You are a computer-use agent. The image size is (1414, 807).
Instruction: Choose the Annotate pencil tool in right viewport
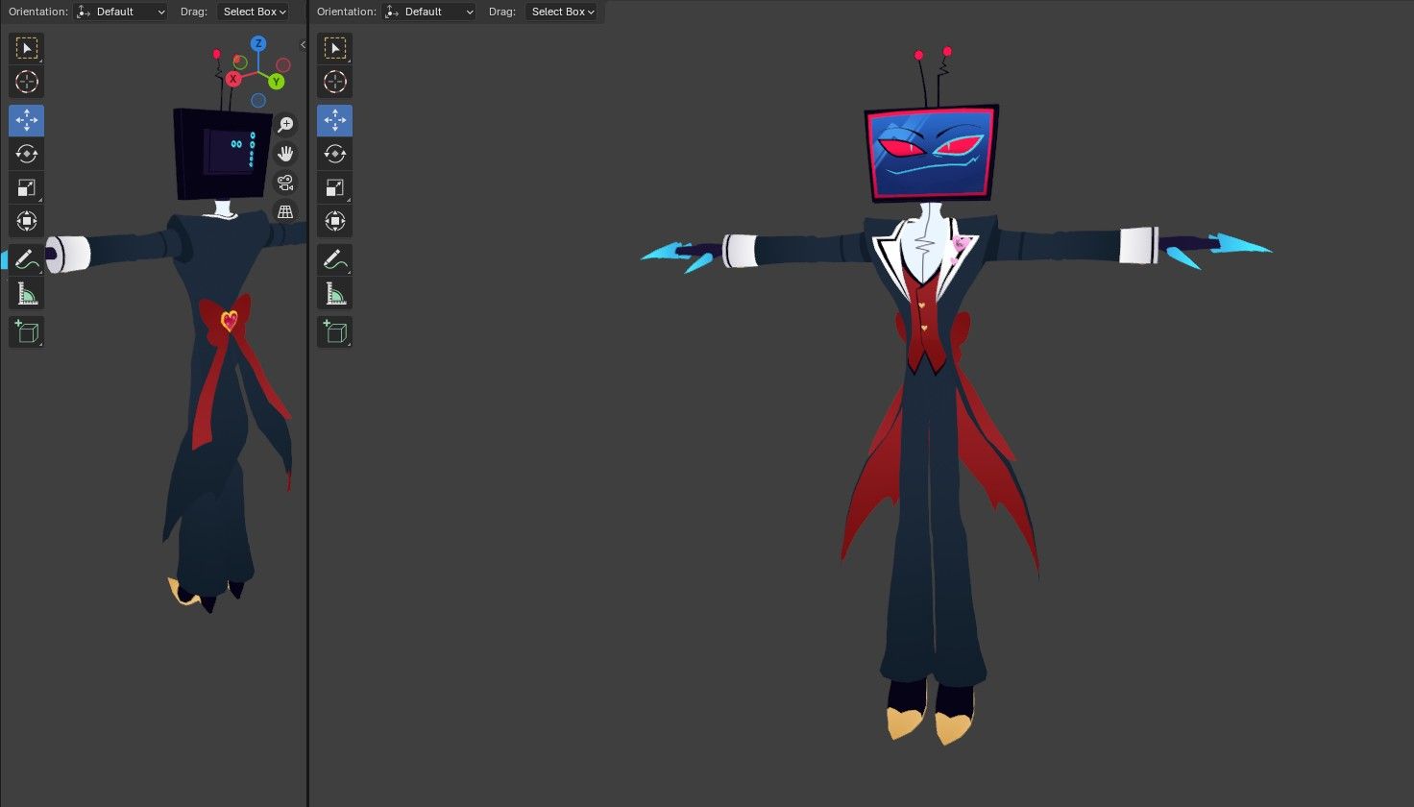pyautogui.click(x=335, y=259)
